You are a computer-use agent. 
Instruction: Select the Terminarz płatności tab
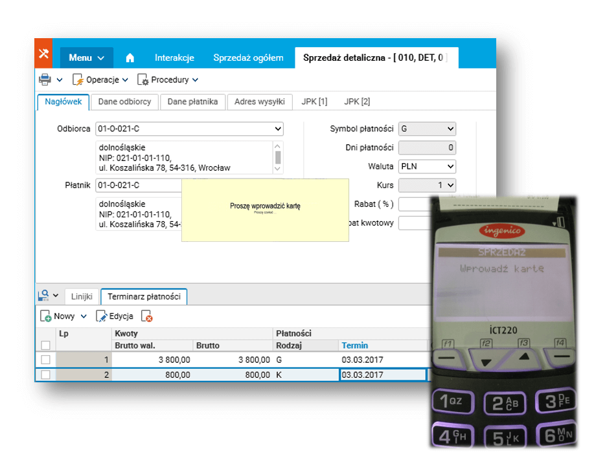tap(144, 297)
